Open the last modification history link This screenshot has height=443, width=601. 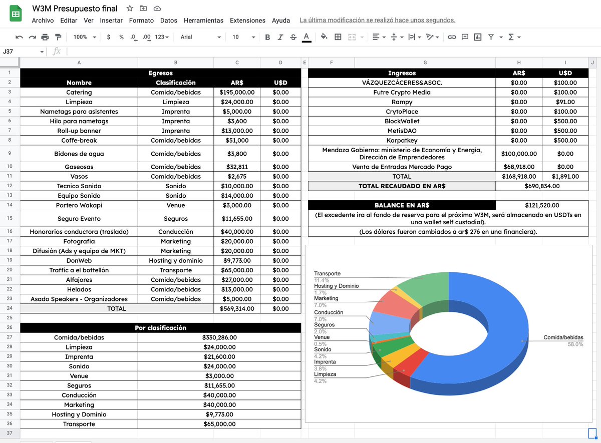377,21
